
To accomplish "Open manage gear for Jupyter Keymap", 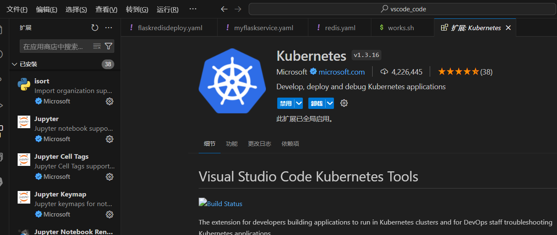I will 110,214.
